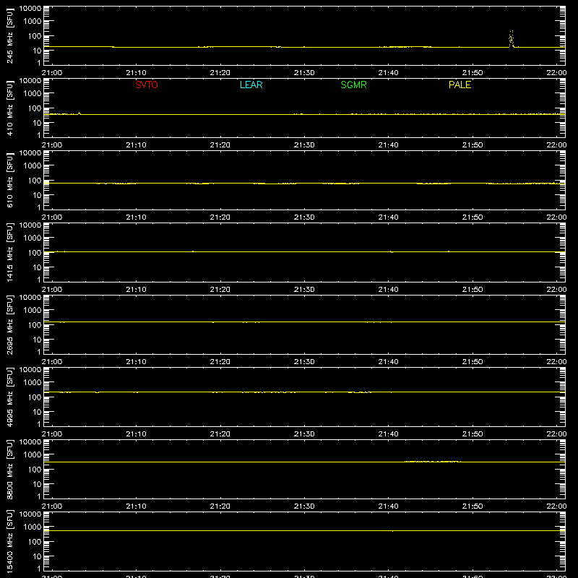The image size is (578, 578).
Task: Click the green SGMR station label
Action: (353, 85)
